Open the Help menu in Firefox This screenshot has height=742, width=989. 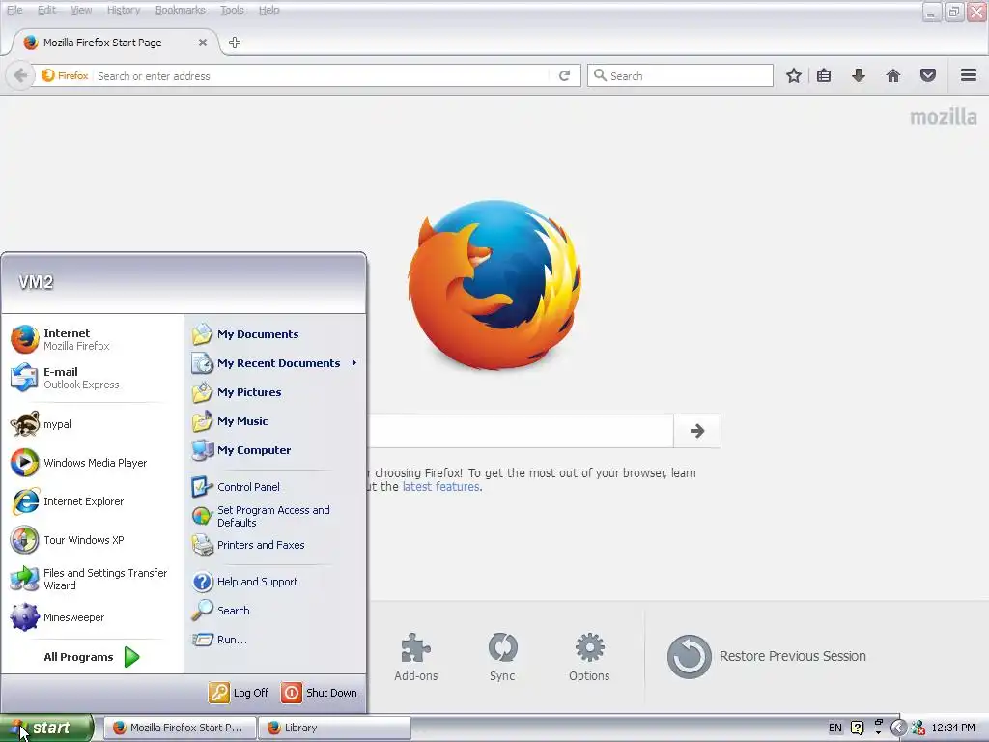pyautogui.click(x=268, y=10)
